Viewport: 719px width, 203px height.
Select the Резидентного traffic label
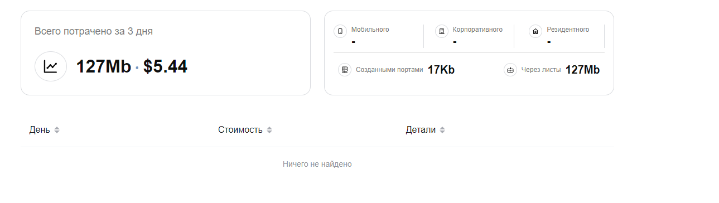click(568, 30)
